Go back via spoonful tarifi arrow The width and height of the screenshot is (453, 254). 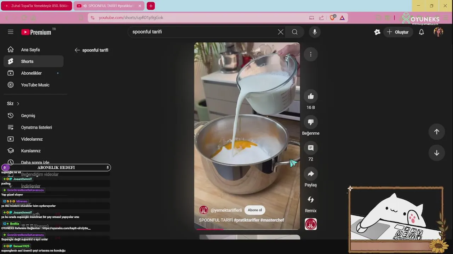(77, 50)
